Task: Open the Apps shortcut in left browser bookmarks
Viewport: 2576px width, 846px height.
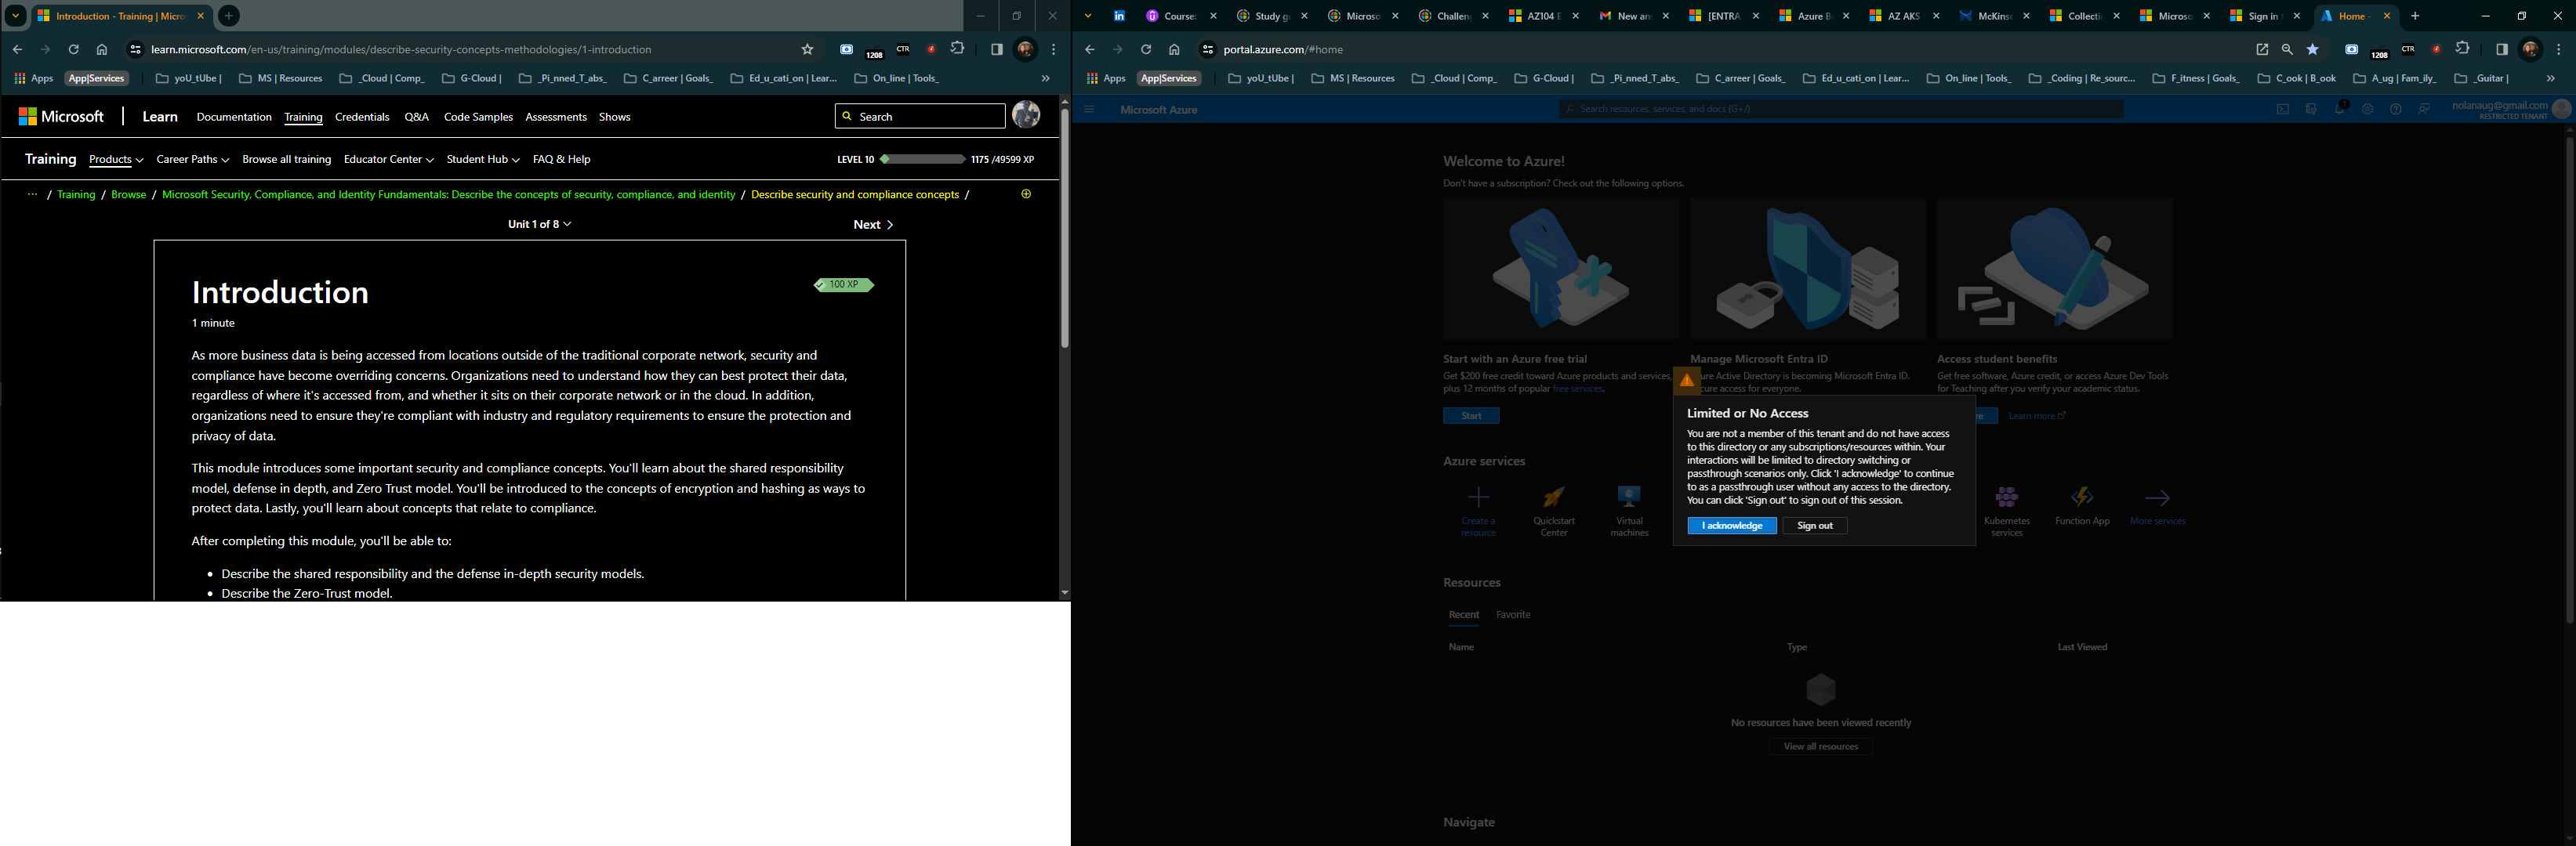Action: 34,78
